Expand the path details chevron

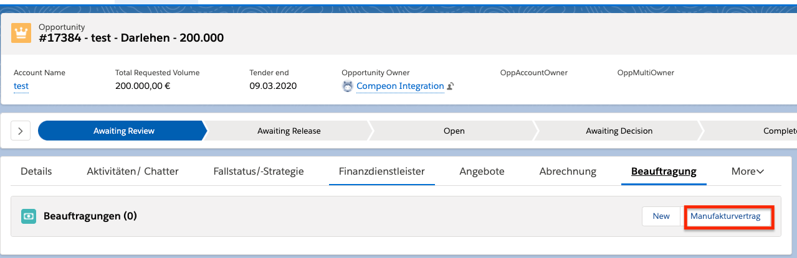pyautogui.click(x=21, y=131)
